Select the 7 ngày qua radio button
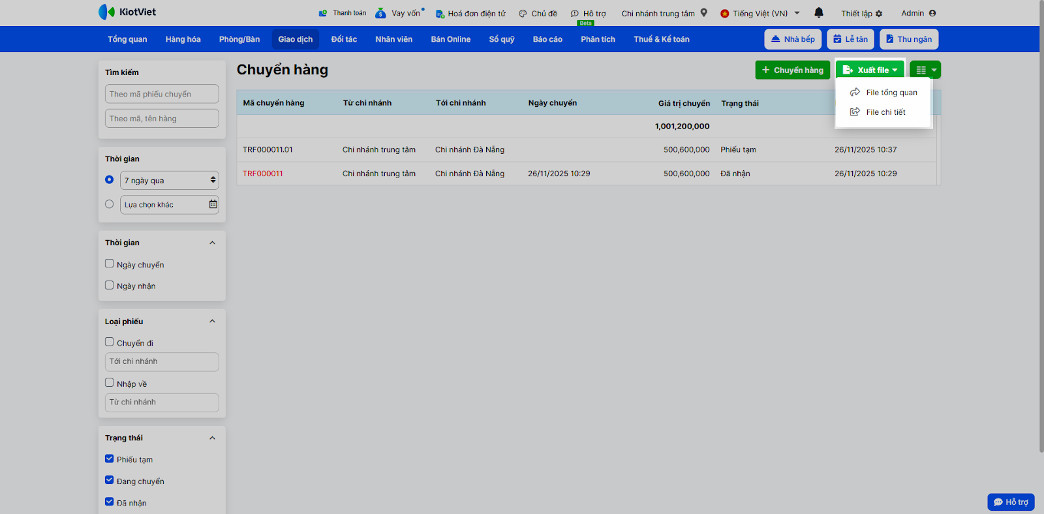 click(110, 180)
